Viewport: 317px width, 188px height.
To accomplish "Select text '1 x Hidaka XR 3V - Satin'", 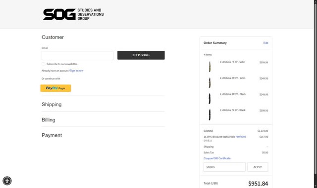I will click(232, 78).
